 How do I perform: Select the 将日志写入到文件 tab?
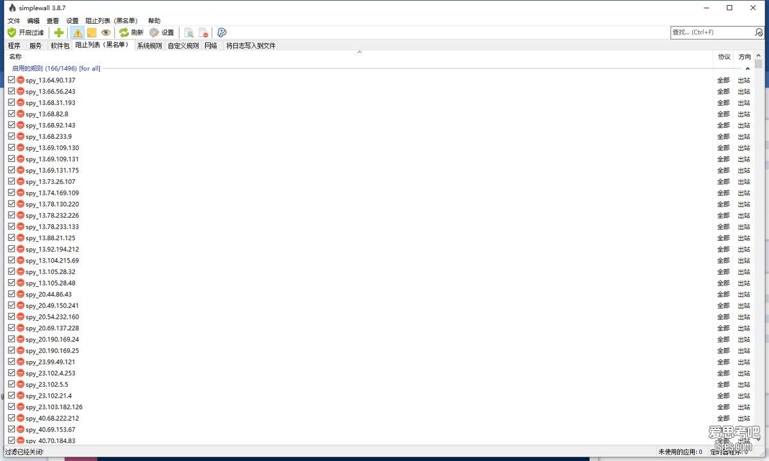251,45
